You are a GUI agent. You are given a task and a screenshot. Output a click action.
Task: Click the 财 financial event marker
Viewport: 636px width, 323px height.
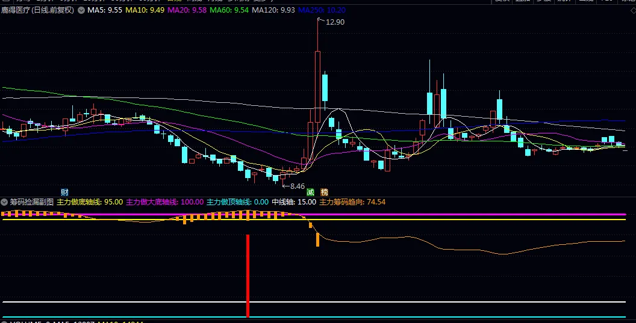pos(64,192)
